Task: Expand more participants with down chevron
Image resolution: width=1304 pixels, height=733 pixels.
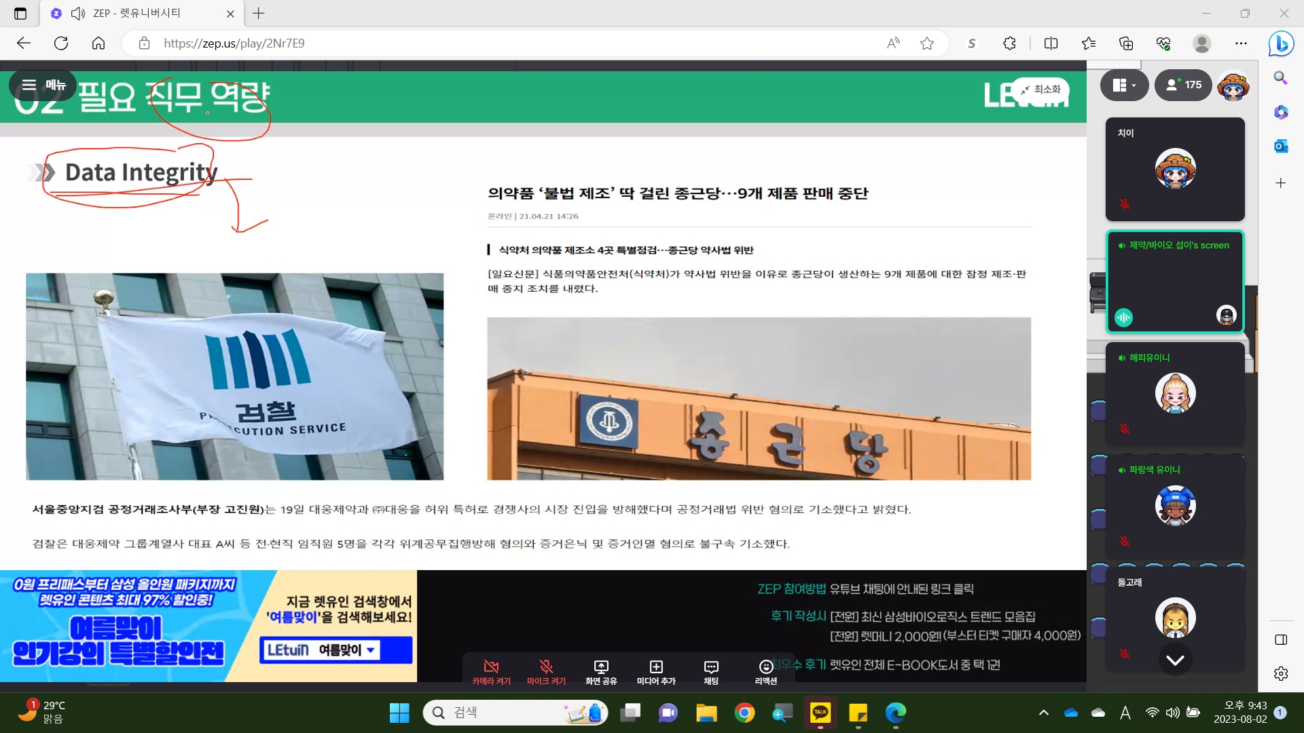Action: tap(1175, 660)
